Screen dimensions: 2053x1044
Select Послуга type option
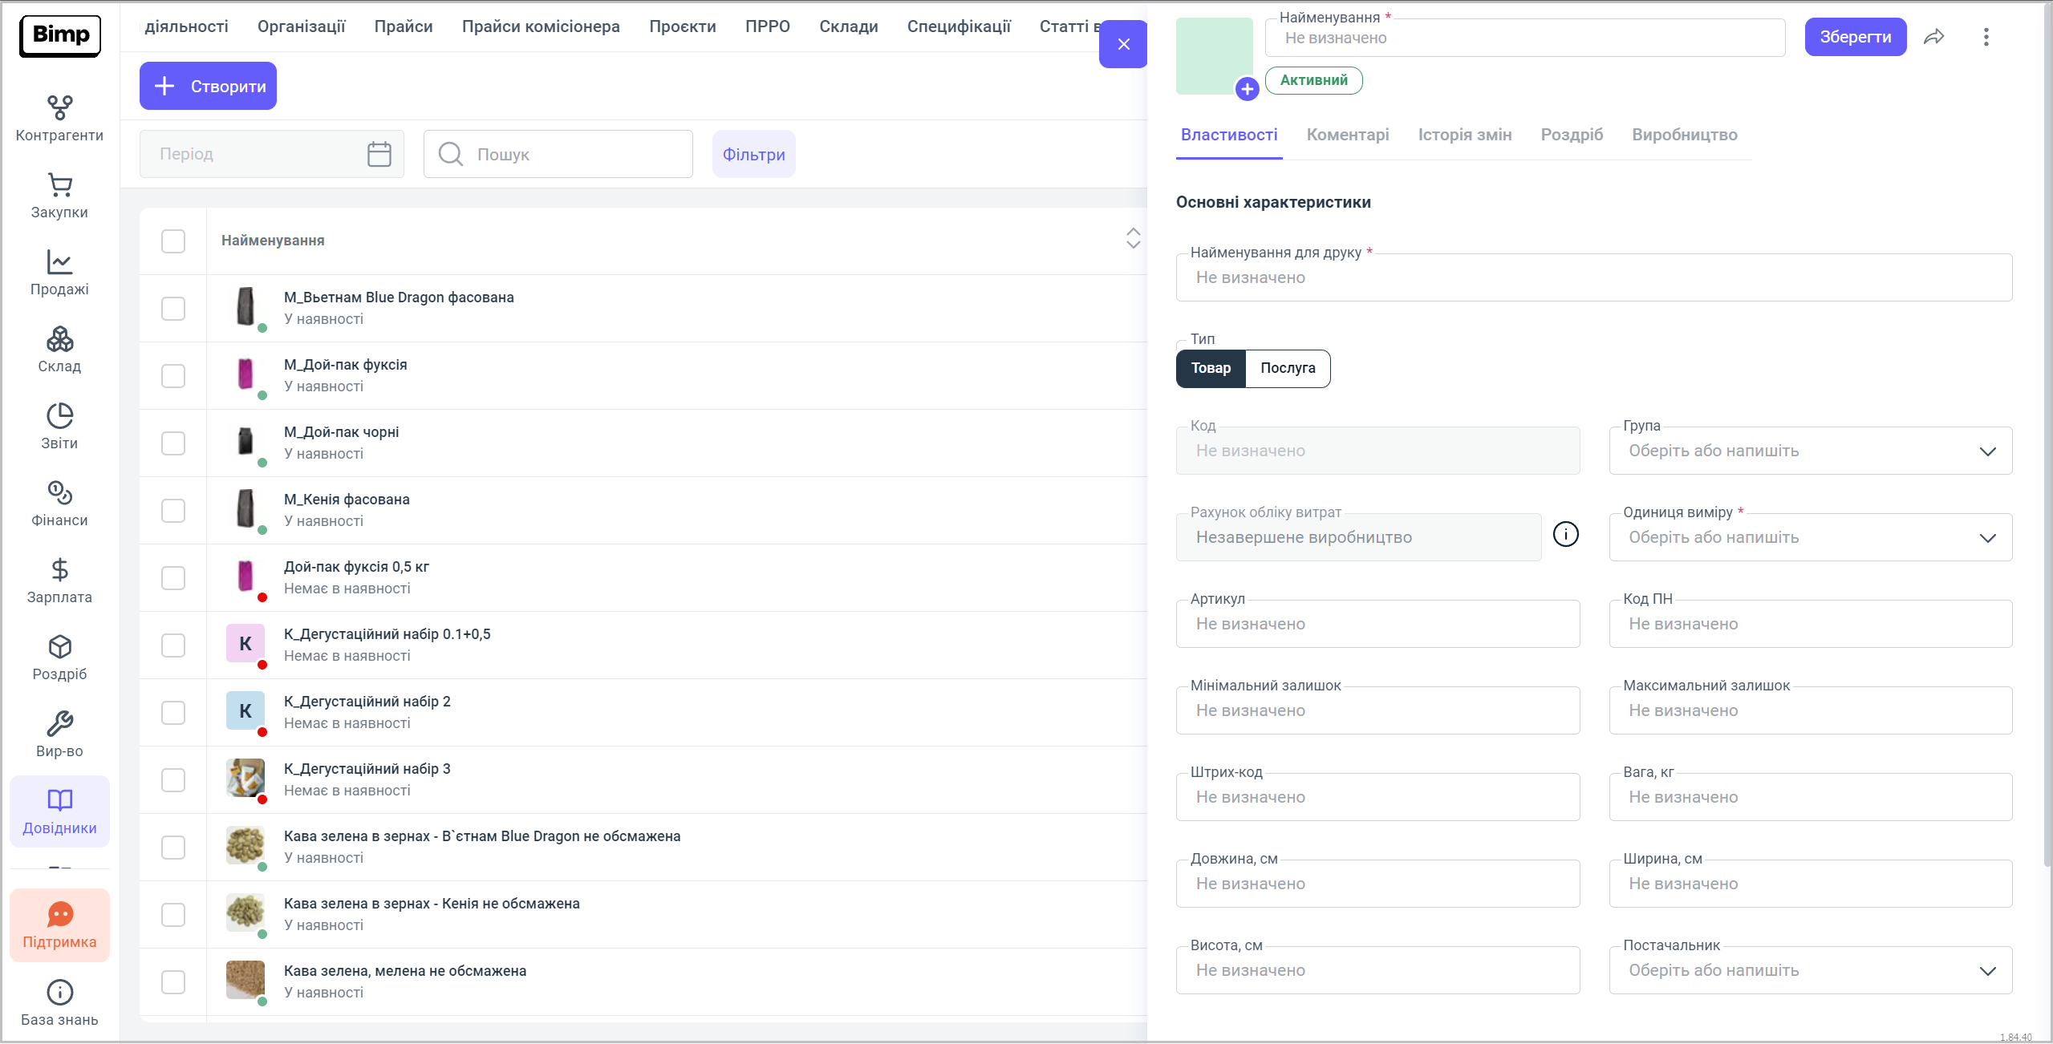[x=1287, y=368]
